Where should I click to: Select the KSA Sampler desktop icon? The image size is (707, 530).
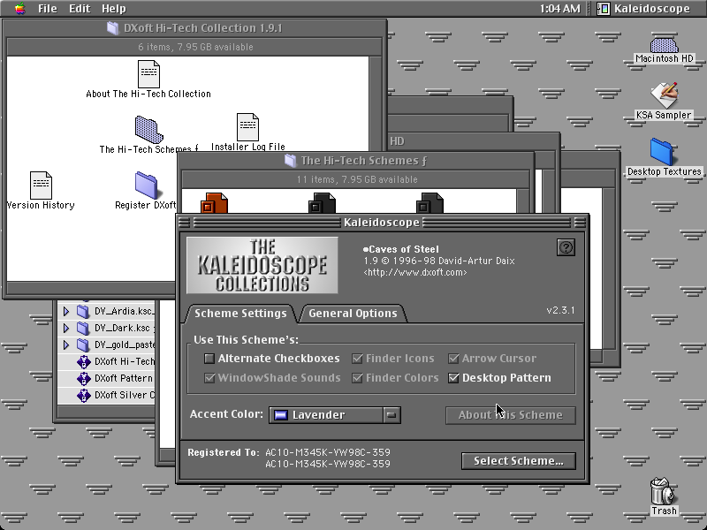pos(665,95)
